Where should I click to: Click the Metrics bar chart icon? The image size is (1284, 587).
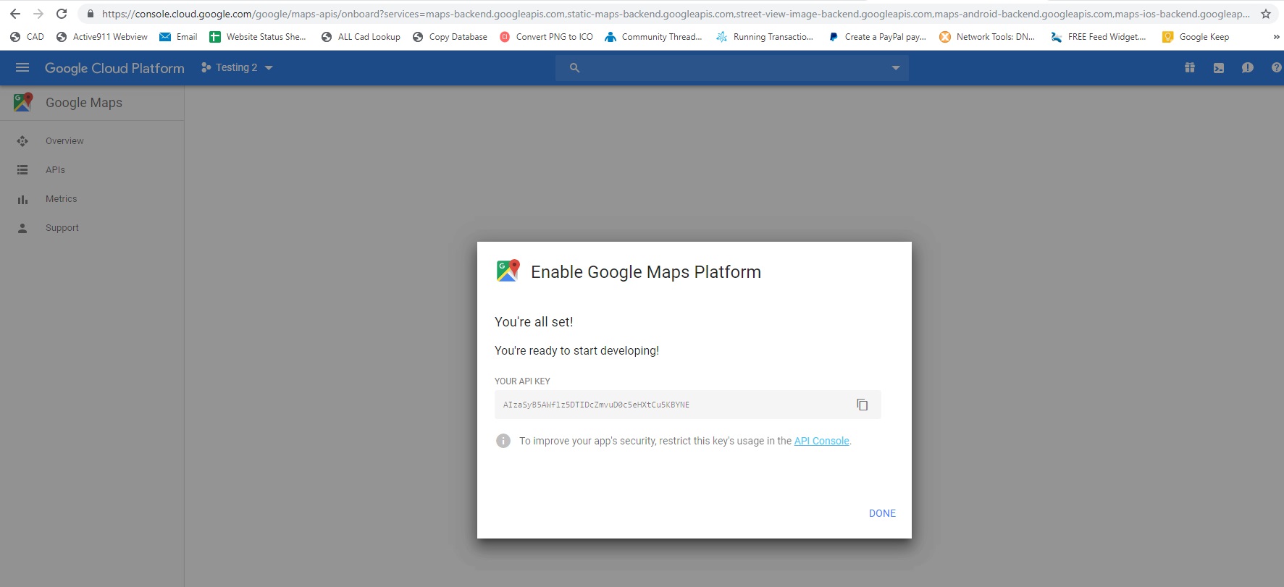pos(22,199)
